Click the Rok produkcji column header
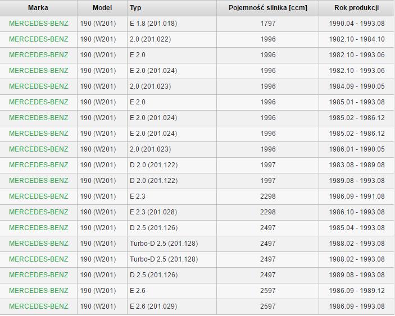 click(356, 8)
